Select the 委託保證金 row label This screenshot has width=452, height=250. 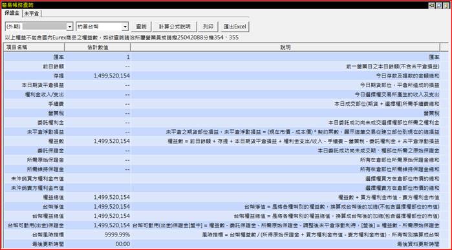(51, 151)
